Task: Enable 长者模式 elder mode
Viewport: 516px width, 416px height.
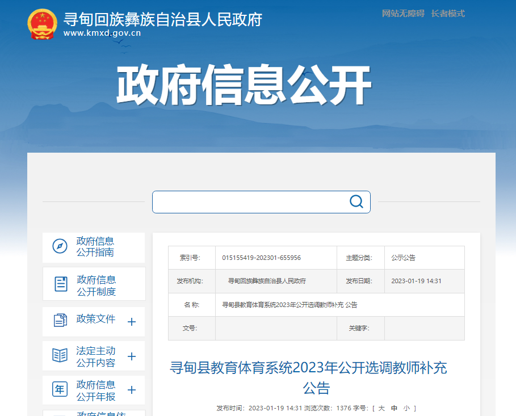Action: [x=448, y=14]
